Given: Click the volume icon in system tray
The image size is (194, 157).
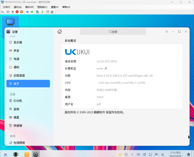Looking at the screenshot, I should (138, 154).
